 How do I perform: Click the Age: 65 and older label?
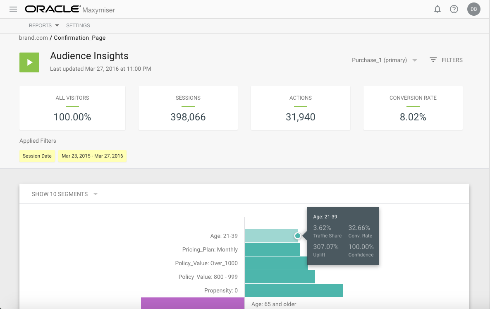274,304
